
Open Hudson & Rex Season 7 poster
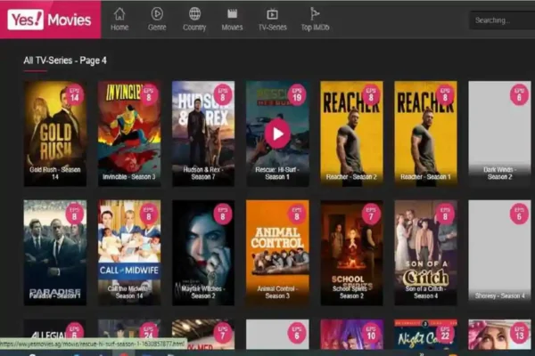click(203, 133)
